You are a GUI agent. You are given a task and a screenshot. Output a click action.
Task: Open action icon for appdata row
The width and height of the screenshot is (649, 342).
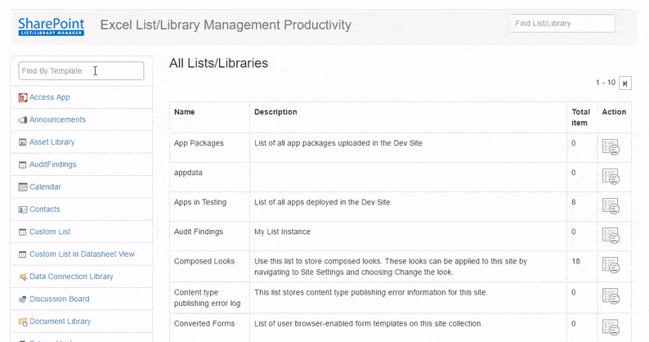point(611,177)
